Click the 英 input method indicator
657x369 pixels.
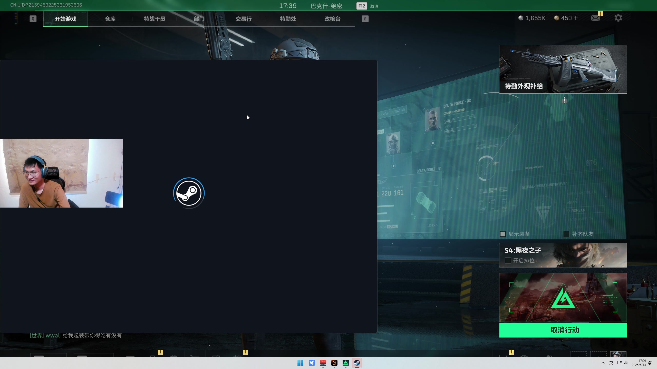click(611, 363)
